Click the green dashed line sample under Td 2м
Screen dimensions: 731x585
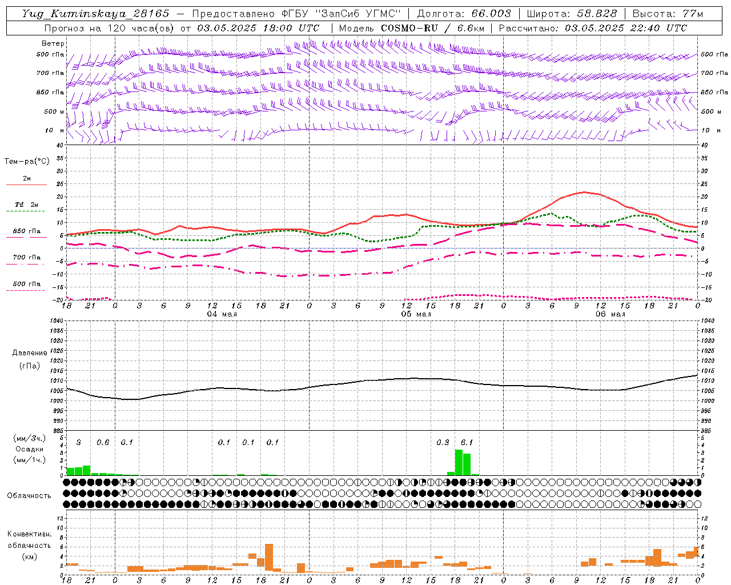[x=26, y=211]
